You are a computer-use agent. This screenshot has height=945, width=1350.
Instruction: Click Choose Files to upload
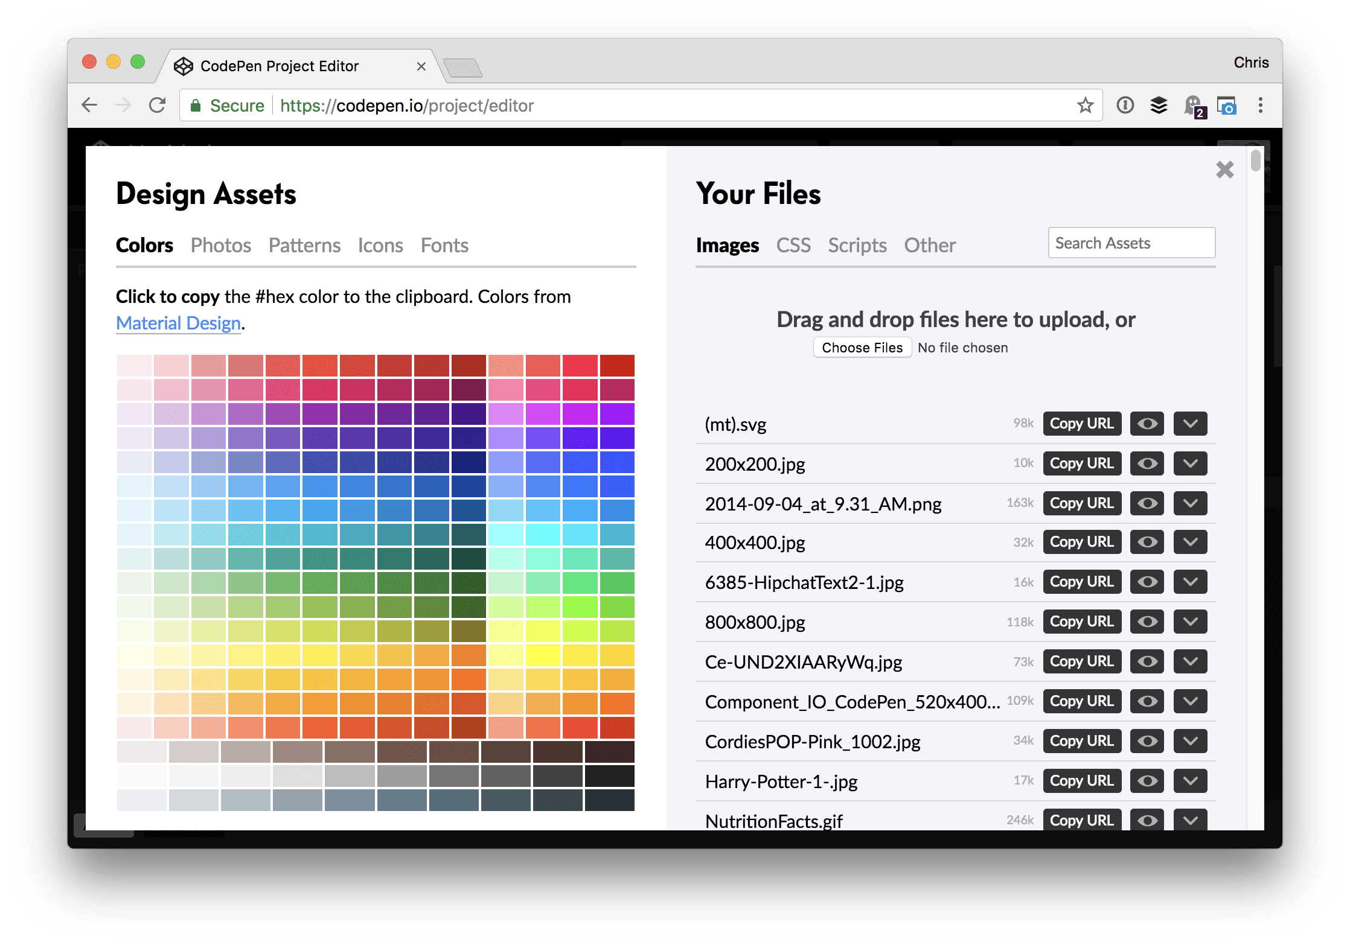tap(862, 347)
